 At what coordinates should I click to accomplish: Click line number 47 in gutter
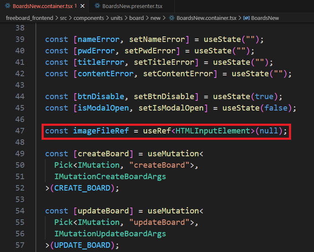[20, 131]
